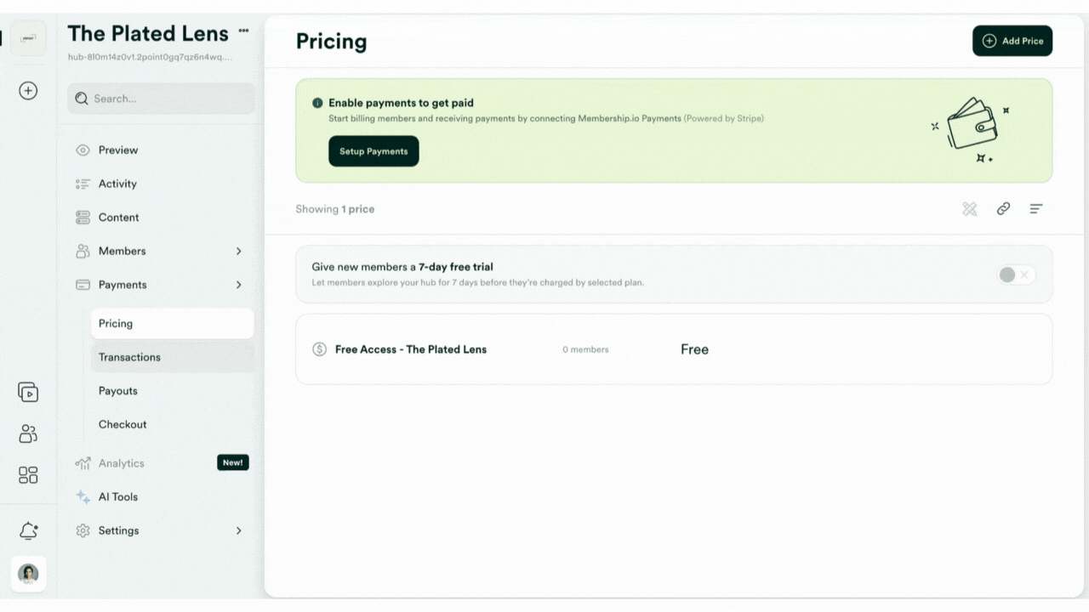Click the Settings gear icon
The height and width of the screenshot is (612, 1089).
(83, 530)
